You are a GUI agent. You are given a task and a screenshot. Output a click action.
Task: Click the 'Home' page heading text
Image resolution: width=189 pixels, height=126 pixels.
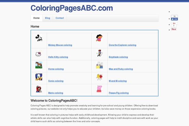click(35, 26)
